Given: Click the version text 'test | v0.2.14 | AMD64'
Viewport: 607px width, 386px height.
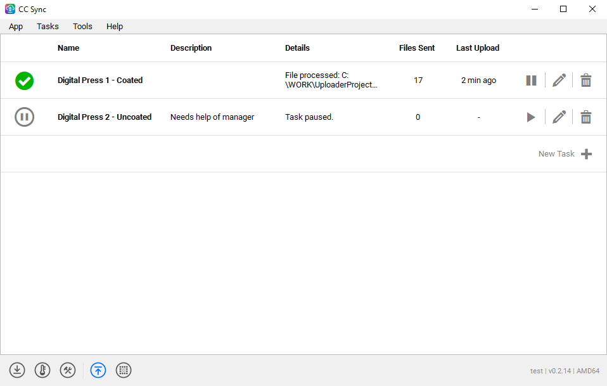Looking at the screenshot, I should click(x=565, y=371).
